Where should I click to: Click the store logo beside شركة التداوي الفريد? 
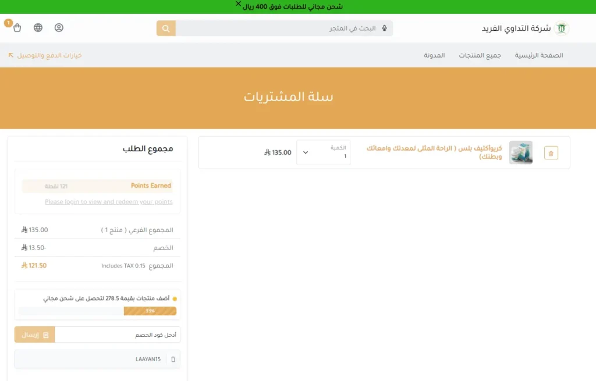(562, 29)
